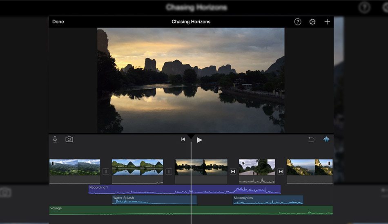Toggle audio waveforms display
388x224 pixels.
326,139
